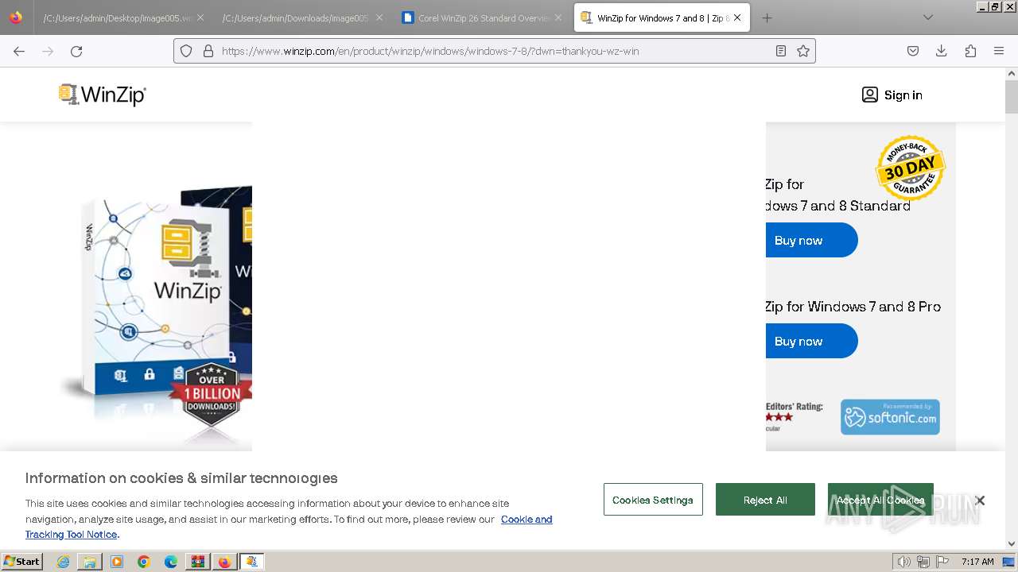Reject All cookies
Viewport: 1018px width, 572px height.
765,500
